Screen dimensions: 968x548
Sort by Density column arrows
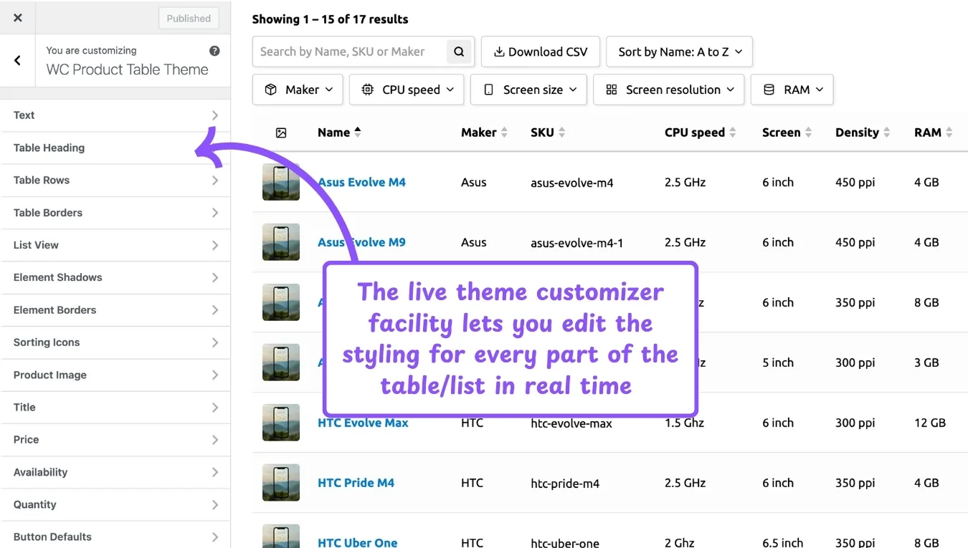tap(886, 133)
